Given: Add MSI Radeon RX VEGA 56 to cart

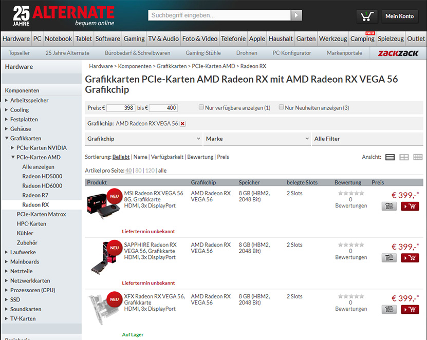Looking at the screenshot, I should 410,206.
